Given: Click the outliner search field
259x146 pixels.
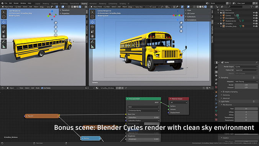Looking at the screenshot, I should point(235,7).
